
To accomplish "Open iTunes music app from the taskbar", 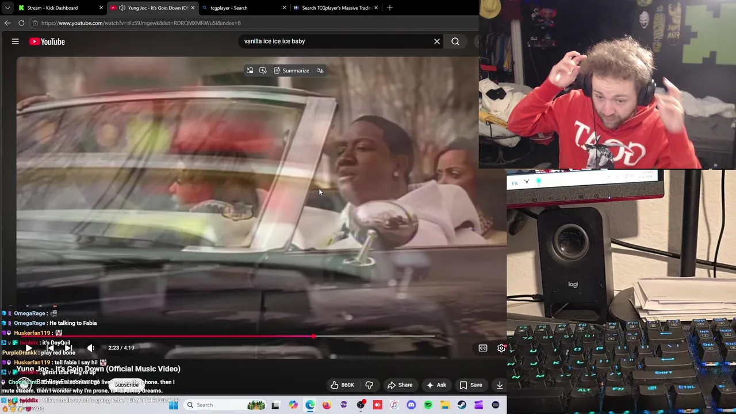I will [394, 405].
